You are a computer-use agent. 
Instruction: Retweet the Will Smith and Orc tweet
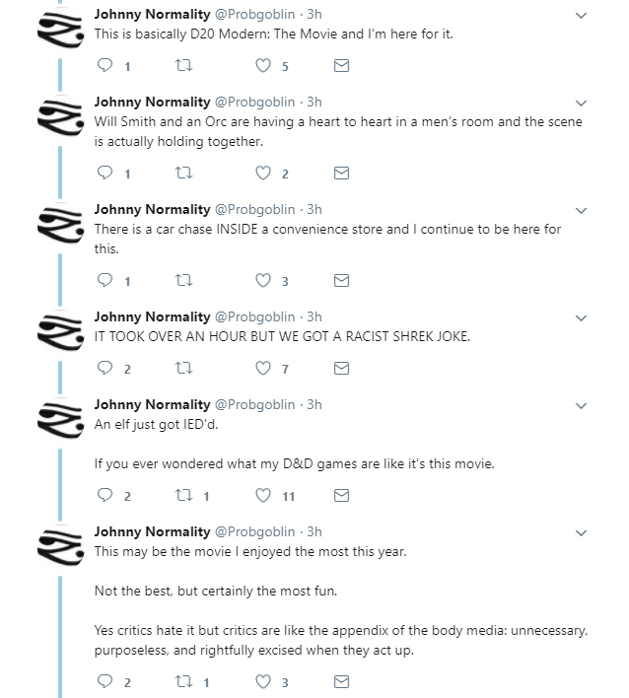pos(183,173)
